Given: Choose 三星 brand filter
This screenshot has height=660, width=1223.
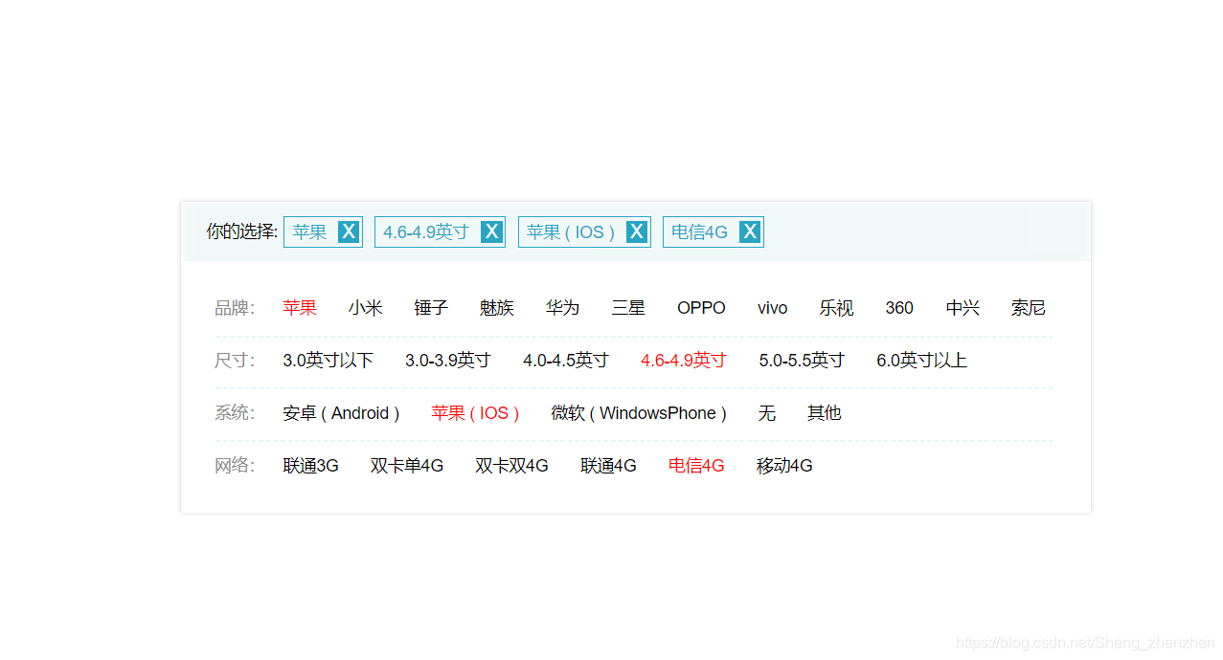Looking at the screenshot, I should (x=628, y=308).
